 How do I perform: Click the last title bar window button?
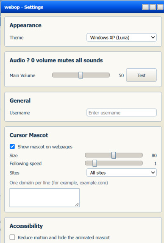click(160, 7)
